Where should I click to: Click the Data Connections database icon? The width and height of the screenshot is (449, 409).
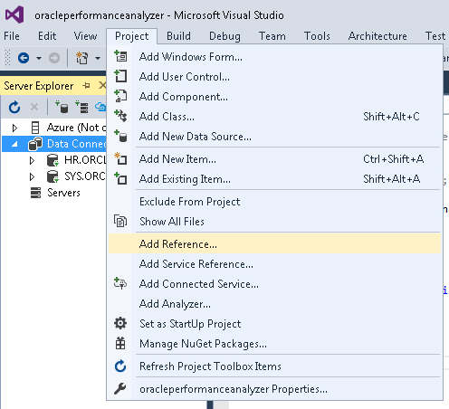pyautogui.click(x=35, y=144)
